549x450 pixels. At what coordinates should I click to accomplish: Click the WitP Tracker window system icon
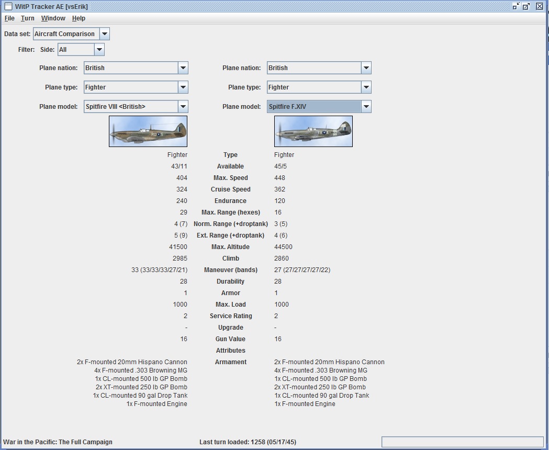click(8, 6)
